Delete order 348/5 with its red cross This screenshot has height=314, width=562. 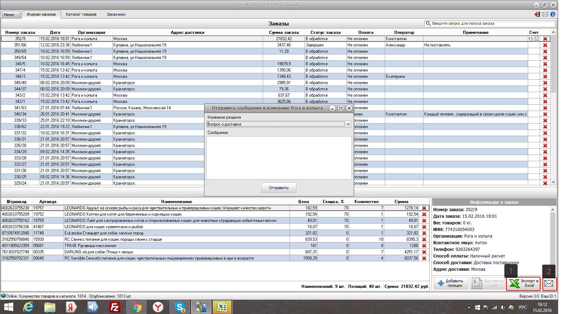pyautogui.click(x=545, y=64)
